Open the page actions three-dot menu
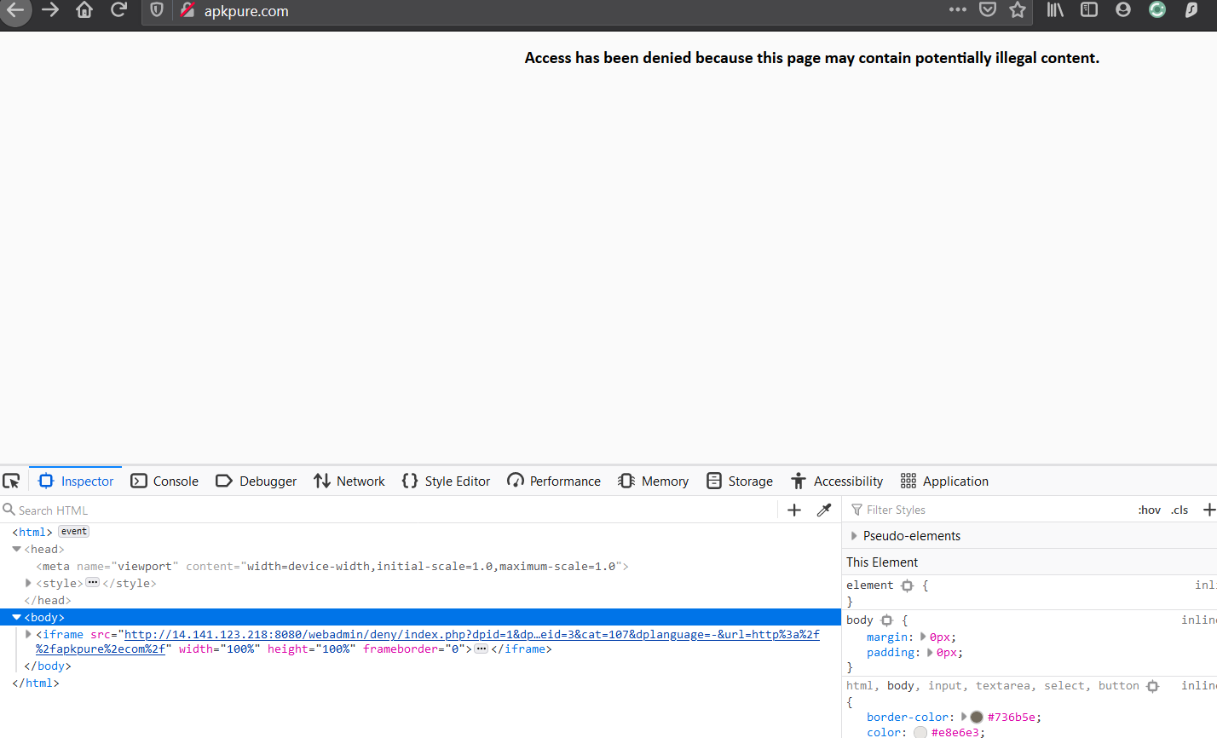The image size is (1217, 738). 958,10
